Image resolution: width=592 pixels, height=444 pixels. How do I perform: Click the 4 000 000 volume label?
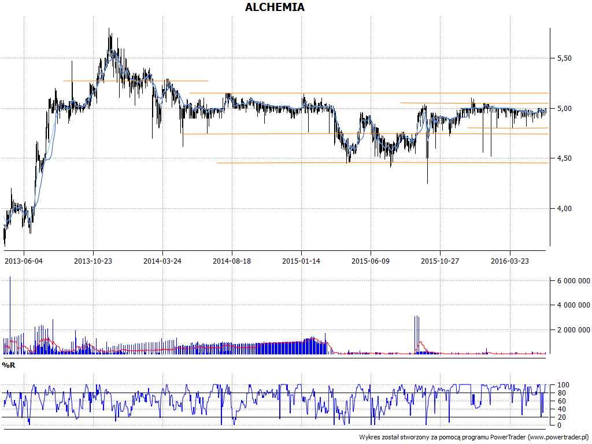[x=573, y=305]
